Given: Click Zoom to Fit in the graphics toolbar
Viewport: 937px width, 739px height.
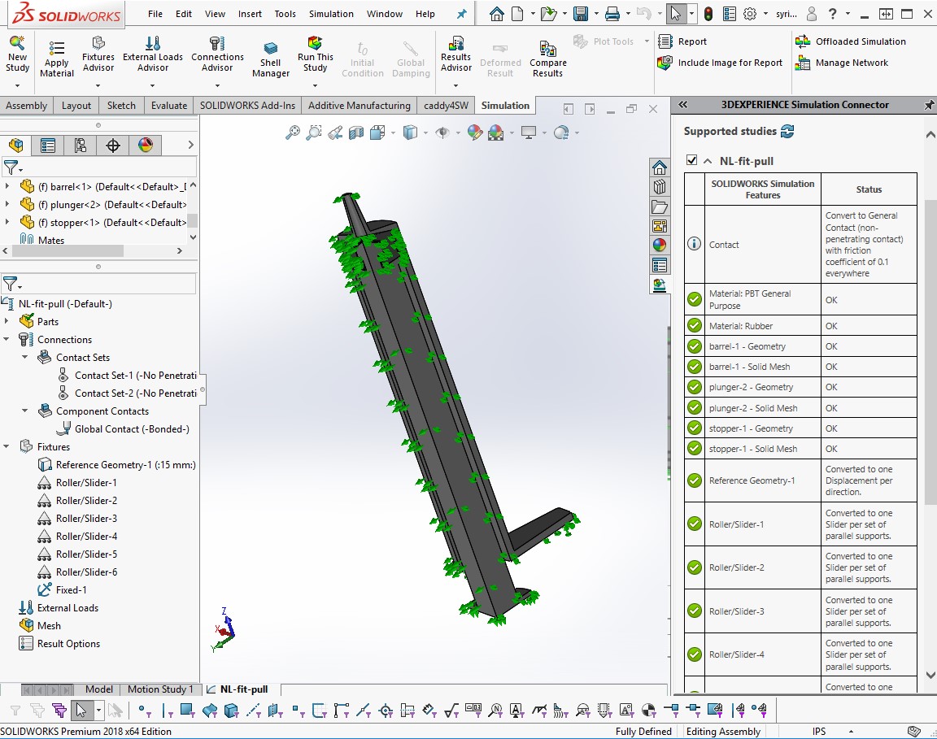Looking at the screenshot, I should (x=294, y=133).
